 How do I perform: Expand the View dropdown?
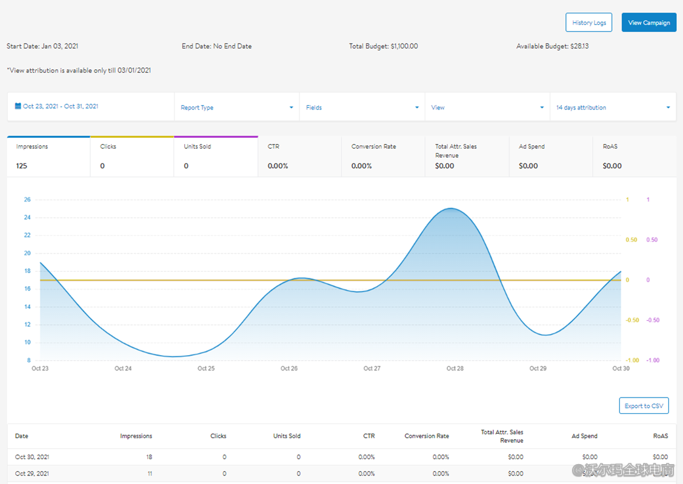(487, 108)
